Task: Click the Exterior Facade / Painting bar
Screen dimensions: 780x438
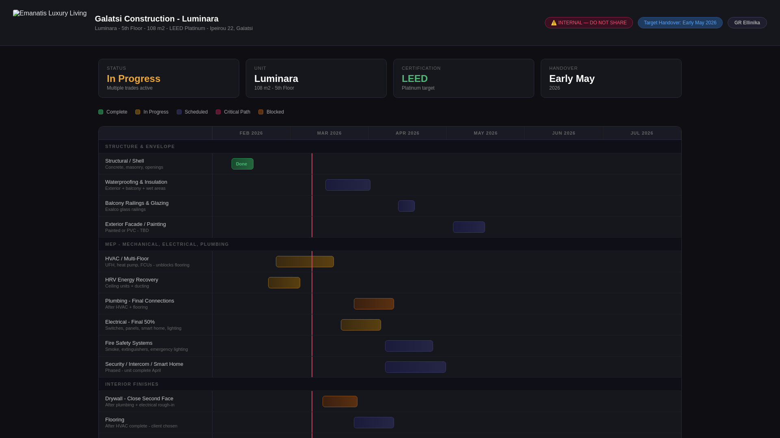Action: pos(469,227)
